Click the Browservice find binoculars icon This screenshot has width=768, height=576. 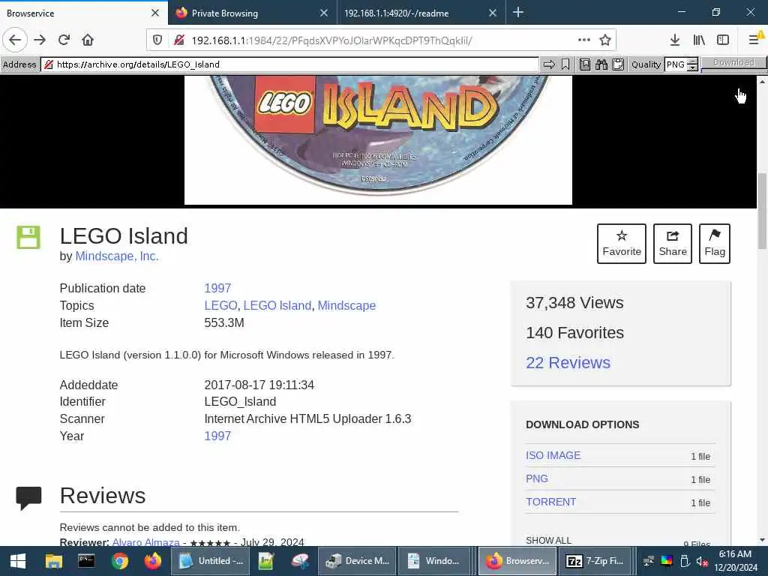click(601, 64)
